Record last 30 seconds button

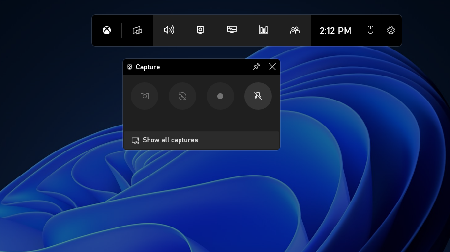pyautogui.click(x=182, y=96)
